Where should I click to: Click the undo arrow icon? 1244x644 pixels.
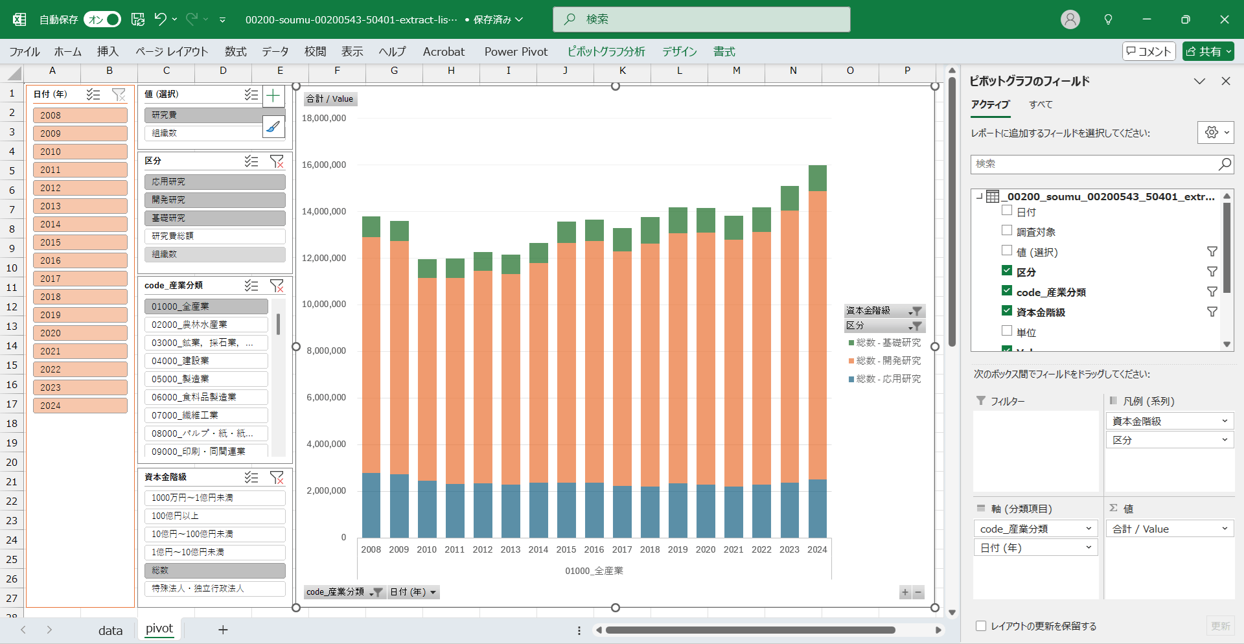click(160, 19)
